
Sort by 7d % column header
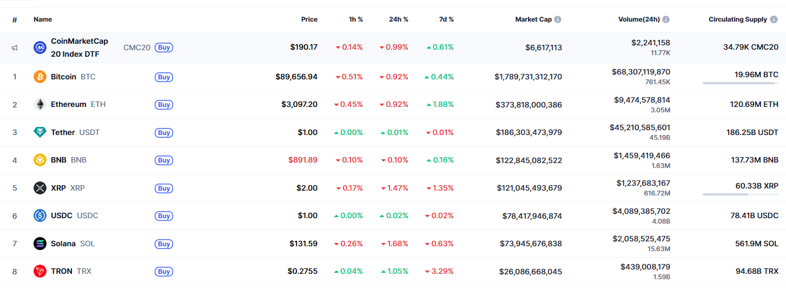[x=446, y=19]
